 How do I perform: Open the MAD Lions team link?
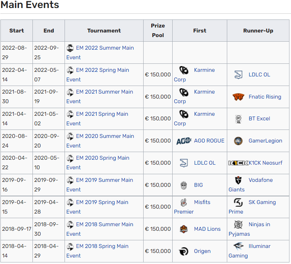click(x=207, y=229)
